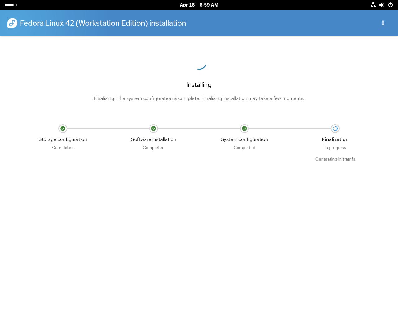Open the network status icon in top bar
The height and width of the screenshot is (318, 398).
tap(373, 5)
